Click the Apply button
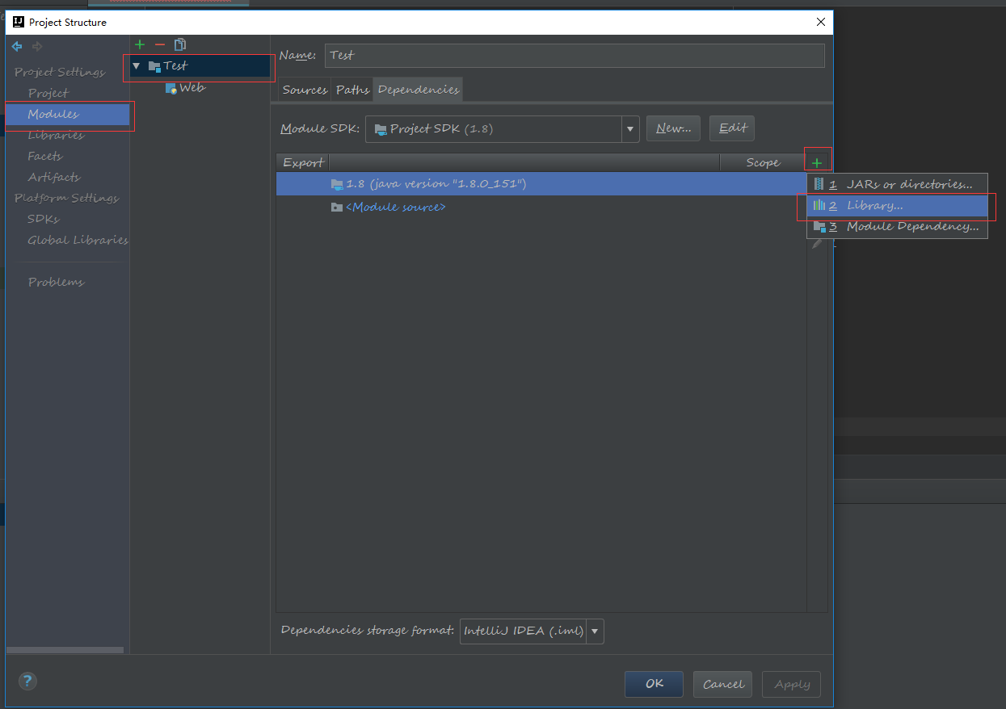The image size is (1006, 709). tap(792, 684)
